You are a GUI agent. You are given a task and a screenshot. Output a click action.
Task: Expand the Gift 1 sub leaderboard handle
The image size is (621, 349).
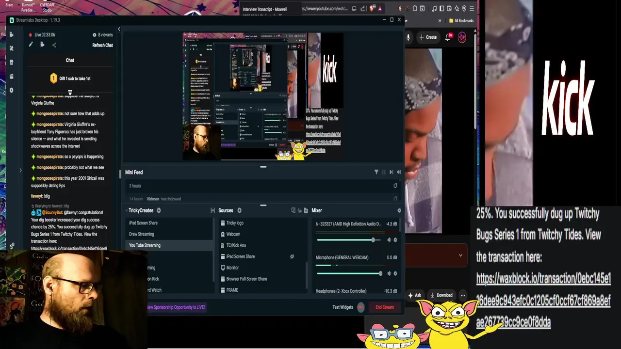point(70,92)
